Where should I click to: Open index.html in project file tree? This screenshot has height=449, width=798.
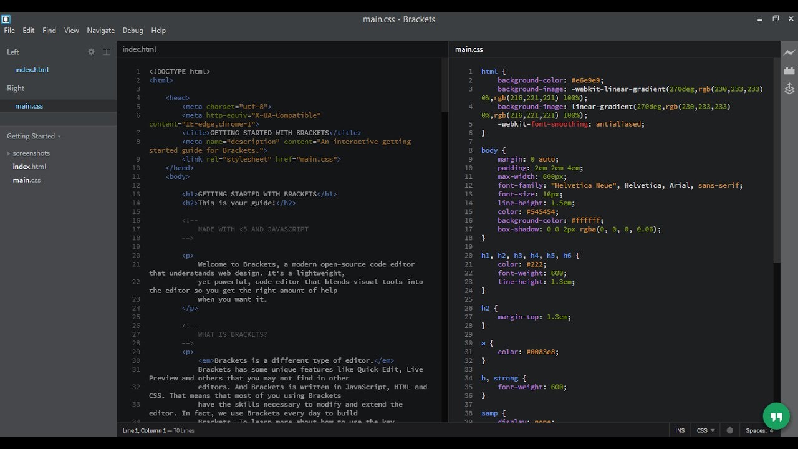point(29,167)
